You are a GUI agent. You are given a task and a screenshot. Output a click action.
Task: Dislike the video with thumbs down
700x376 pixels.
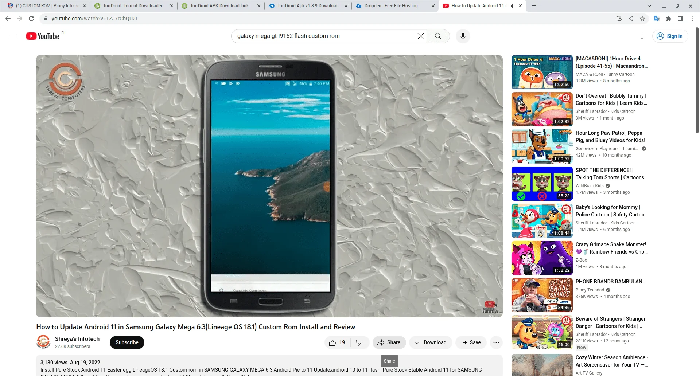point(359,342)
